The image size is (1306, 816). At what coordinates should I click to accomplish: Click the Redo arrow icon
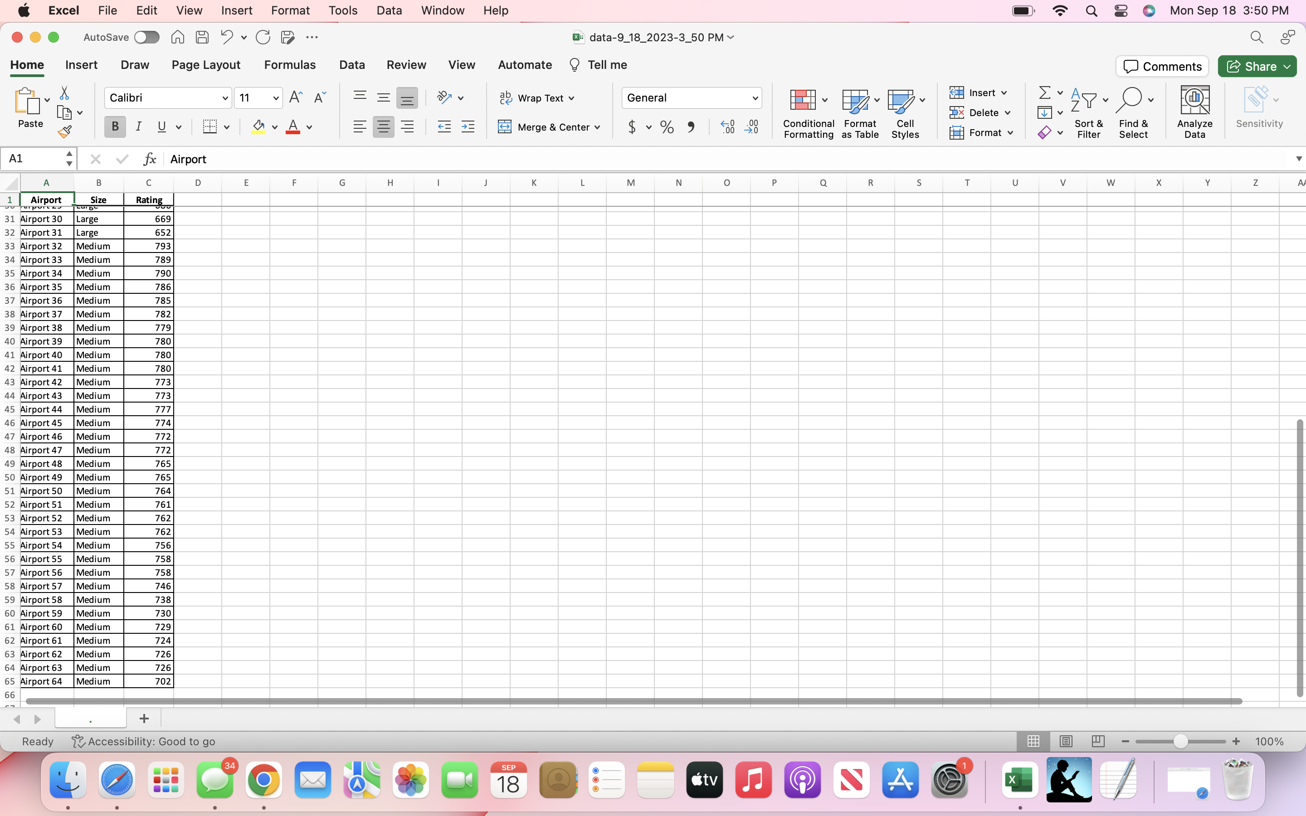pos(263,37)
